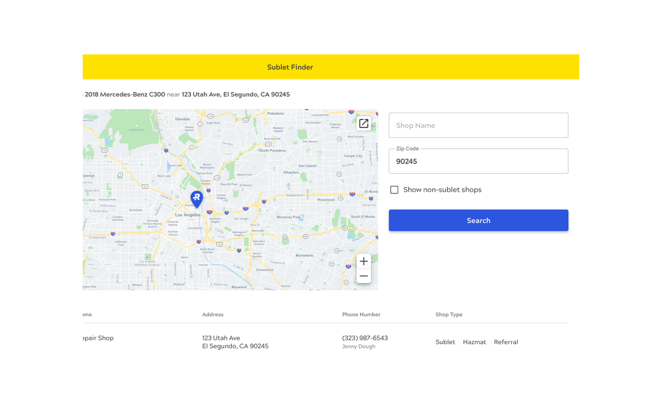The height and width of the screenshot is (414, 662).
Task: Click the Sublet Finder header title
Action: click(290, 67)
